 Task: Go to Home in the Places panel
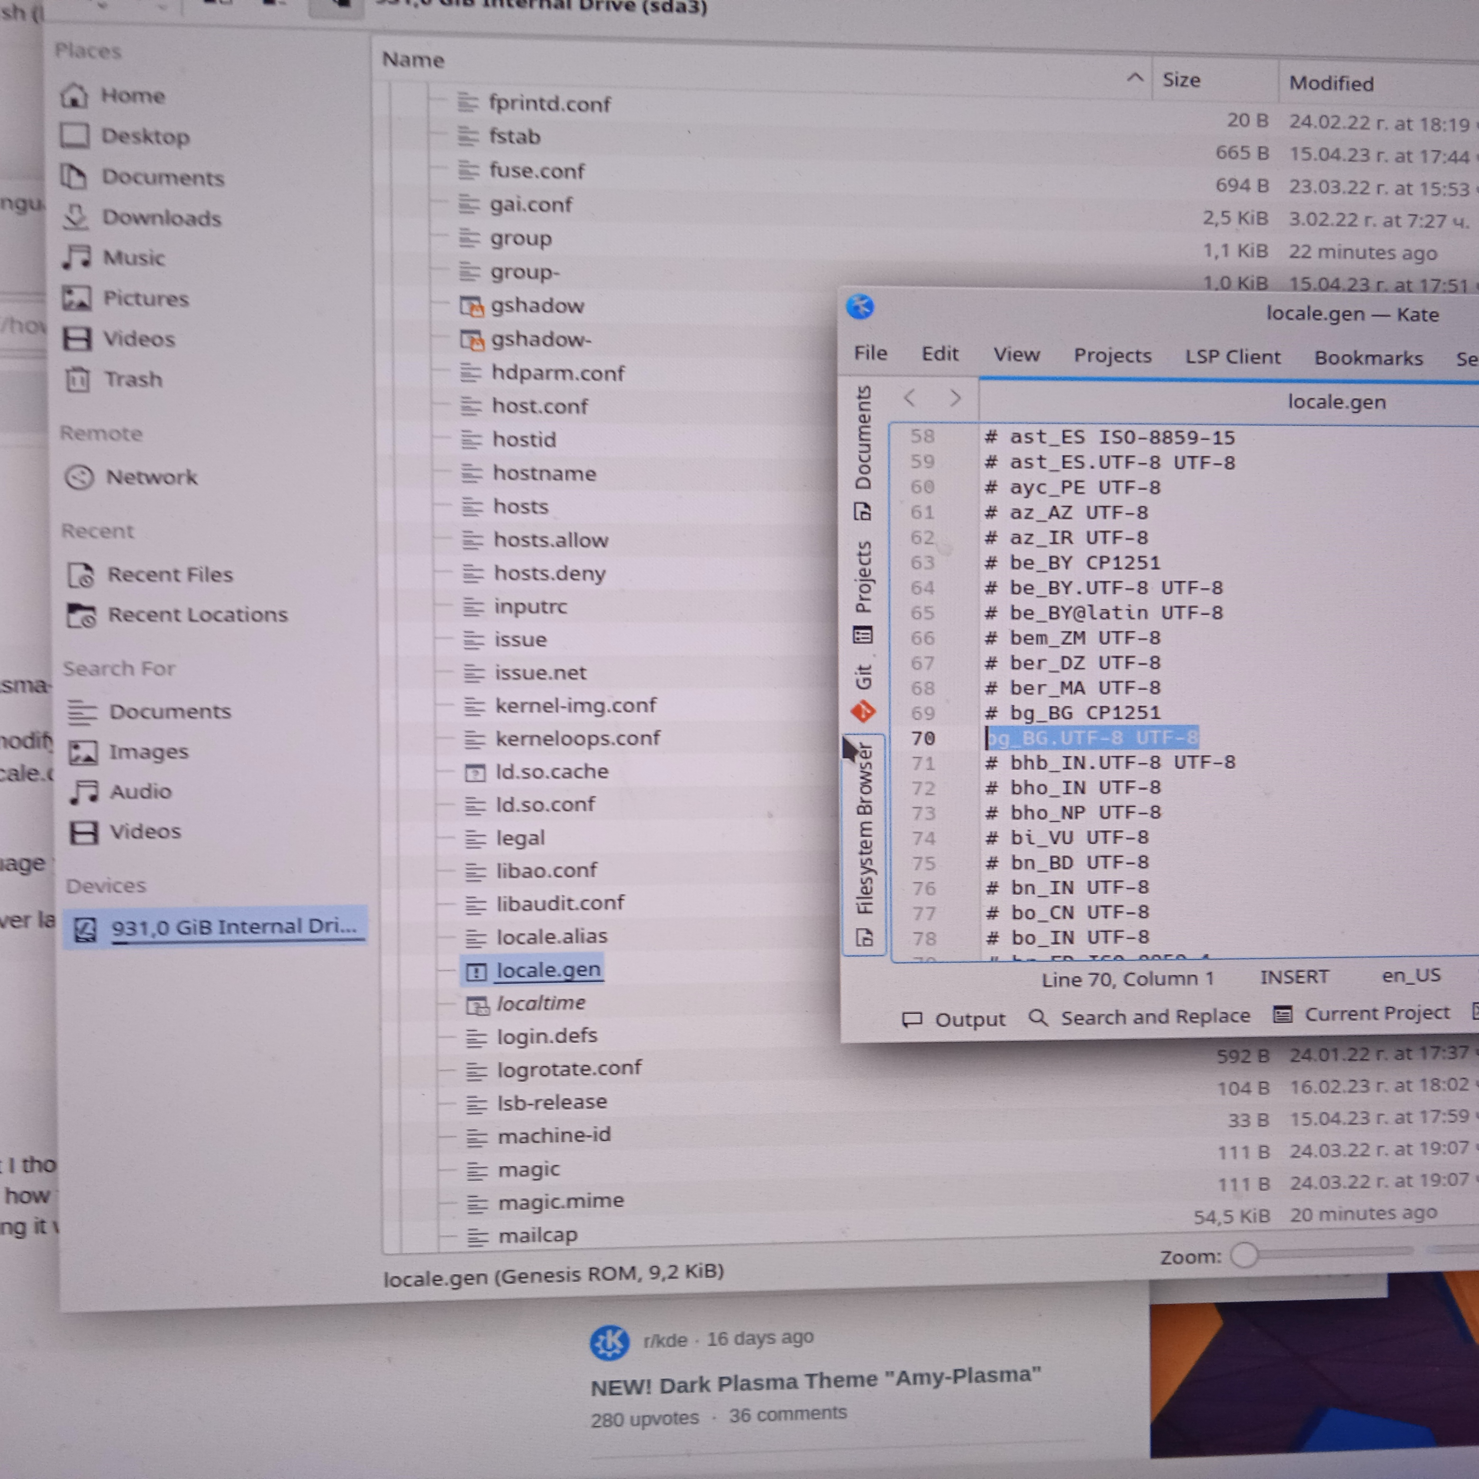[132, 96]
